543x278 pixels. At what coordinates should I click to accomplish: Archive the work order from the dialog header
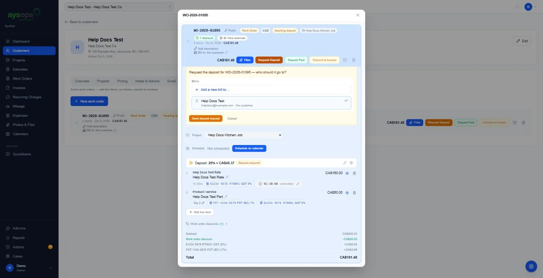click(x=345, y=60)
